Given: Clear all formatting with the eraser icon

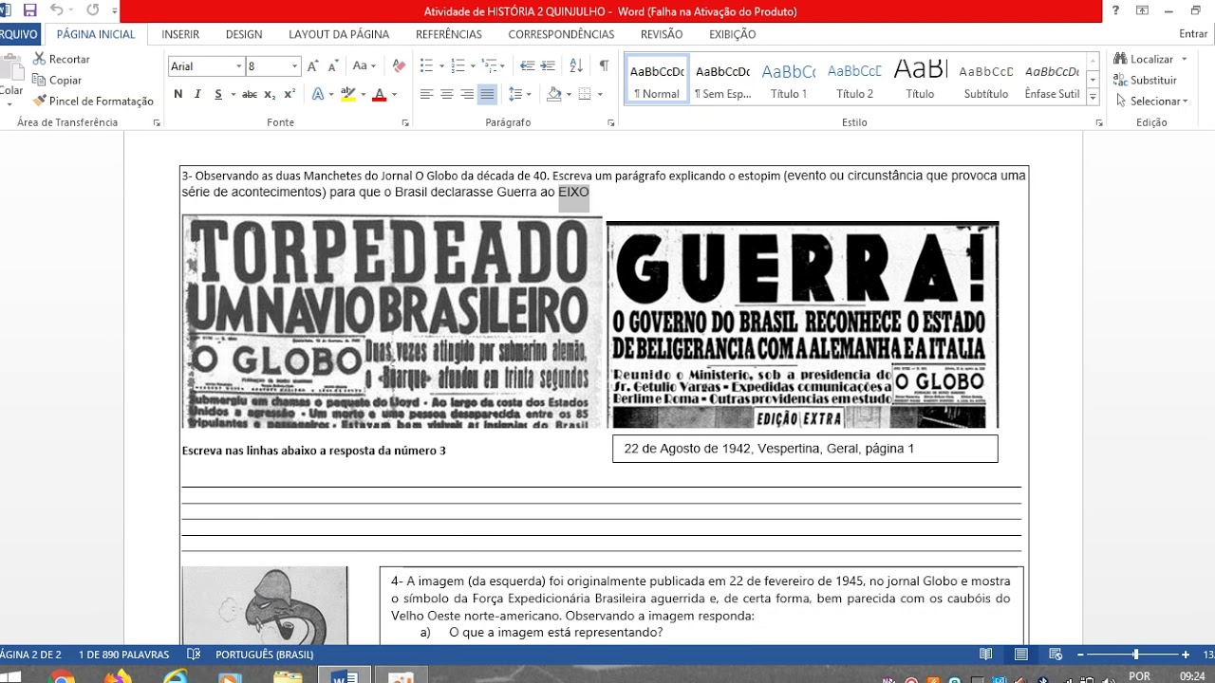Looking at the screenshot, I should click(x=399, y=66).
